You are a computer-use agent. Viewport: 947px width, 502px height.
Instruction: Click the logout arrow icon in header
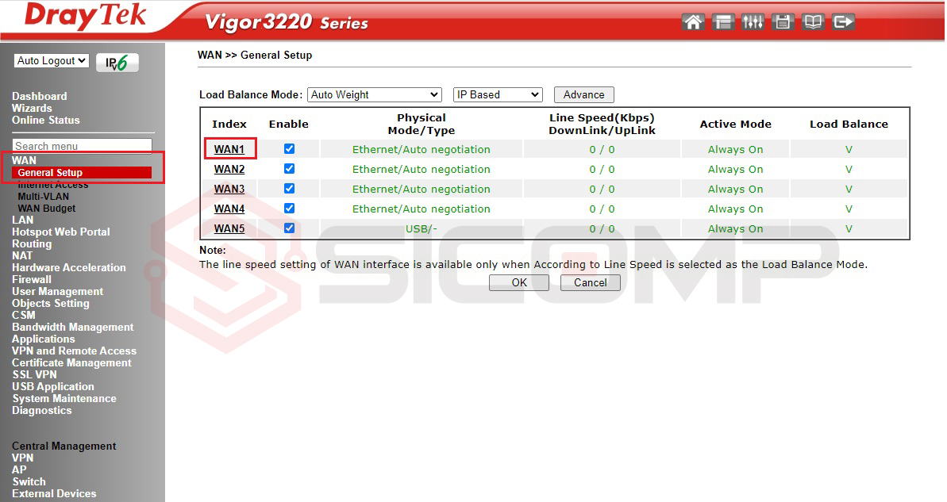[x=843, y=22]
